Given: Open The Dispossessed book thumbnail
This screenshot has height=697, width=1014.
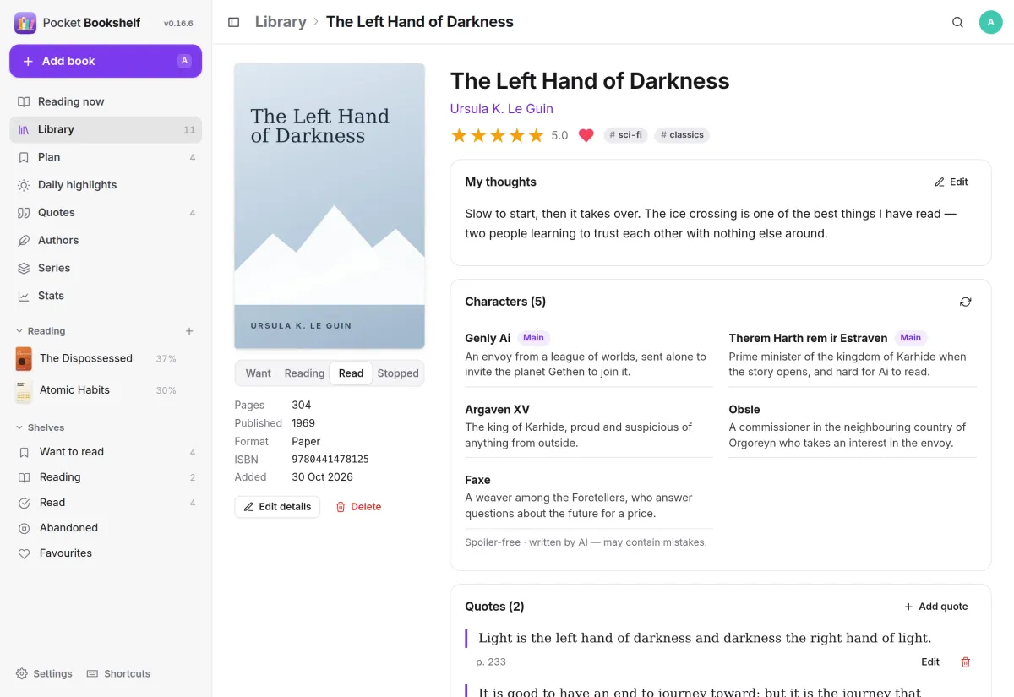Looking at the screenshot, I should [24, 358].
